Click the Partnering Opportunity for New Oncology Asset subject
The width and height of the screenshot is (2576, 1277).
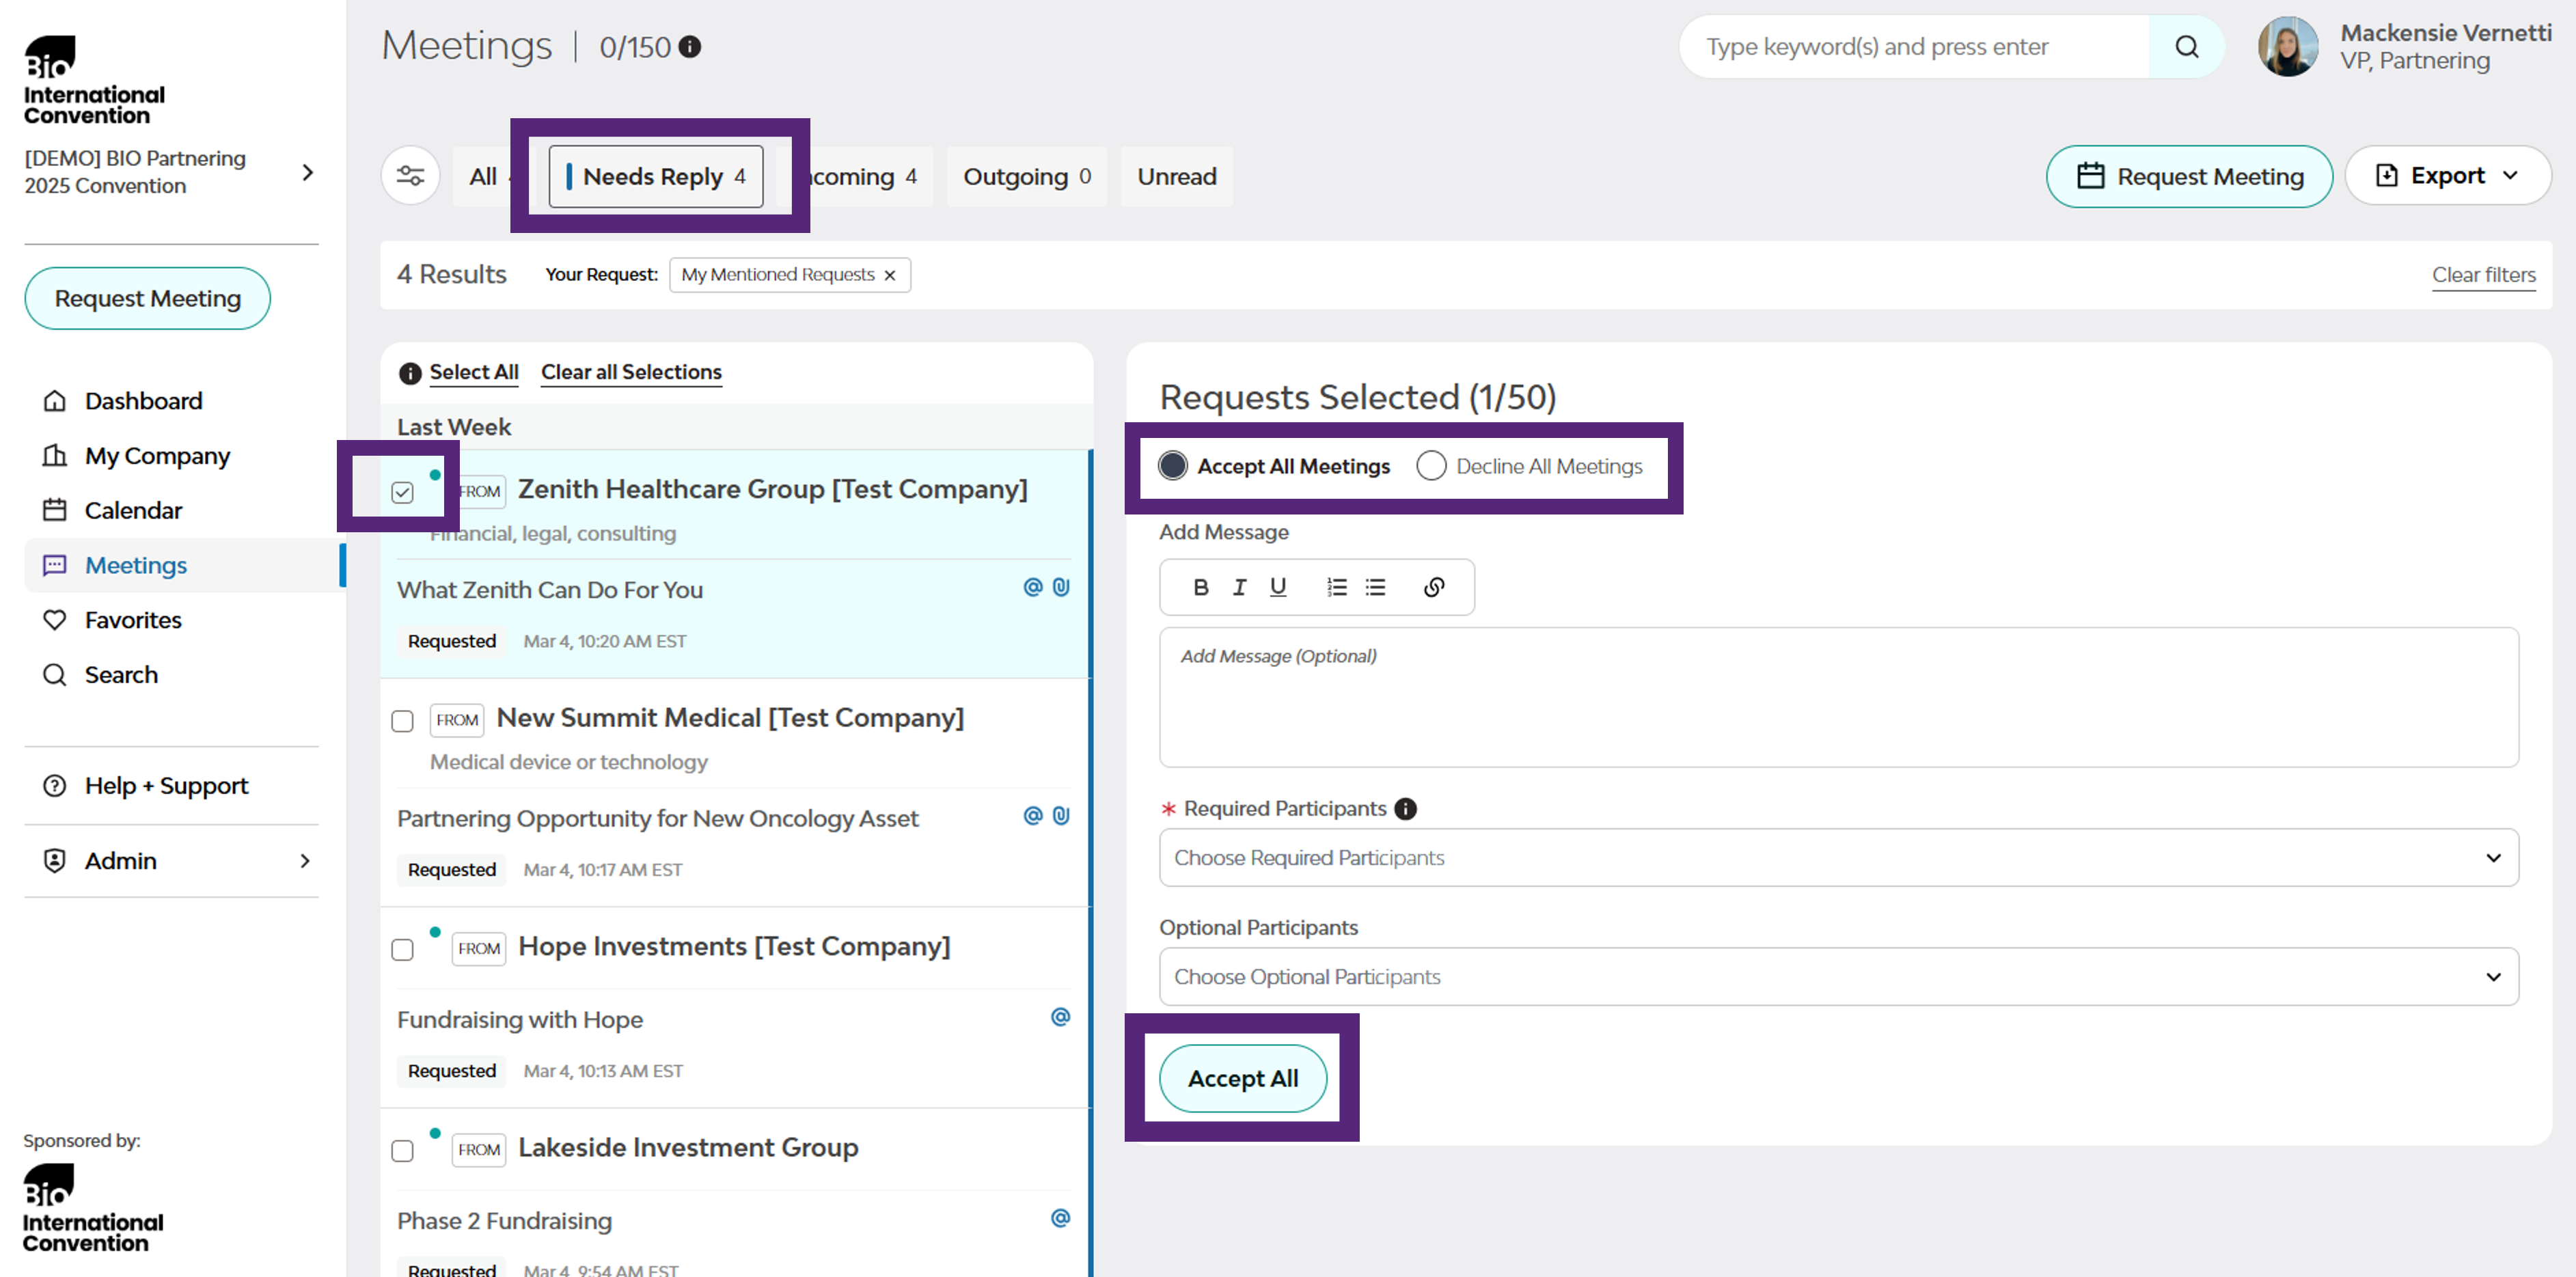(657, 819)
